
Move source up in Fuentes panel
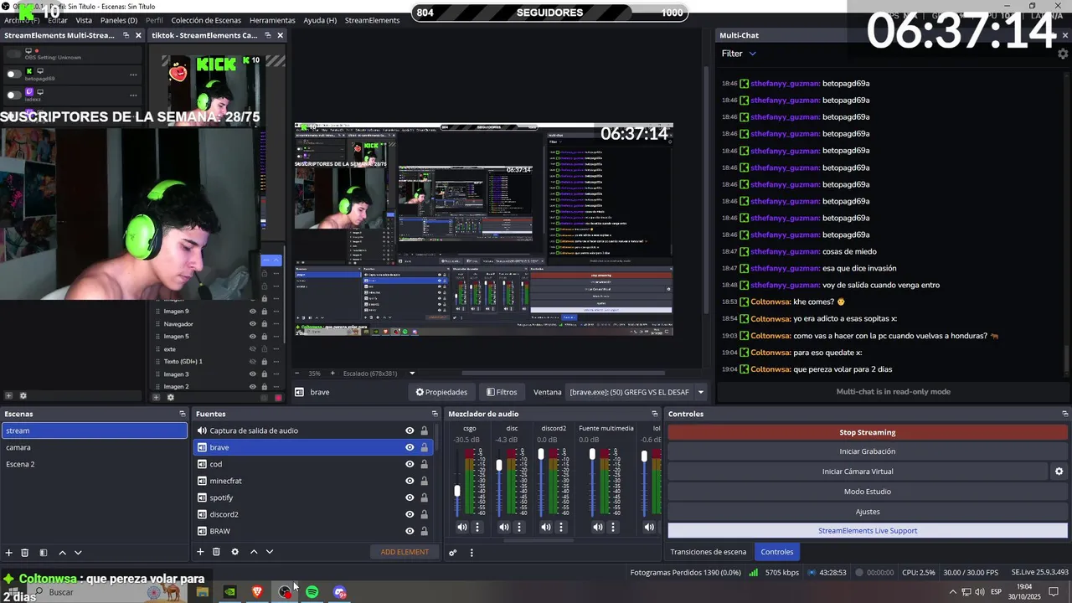point(254,552)
